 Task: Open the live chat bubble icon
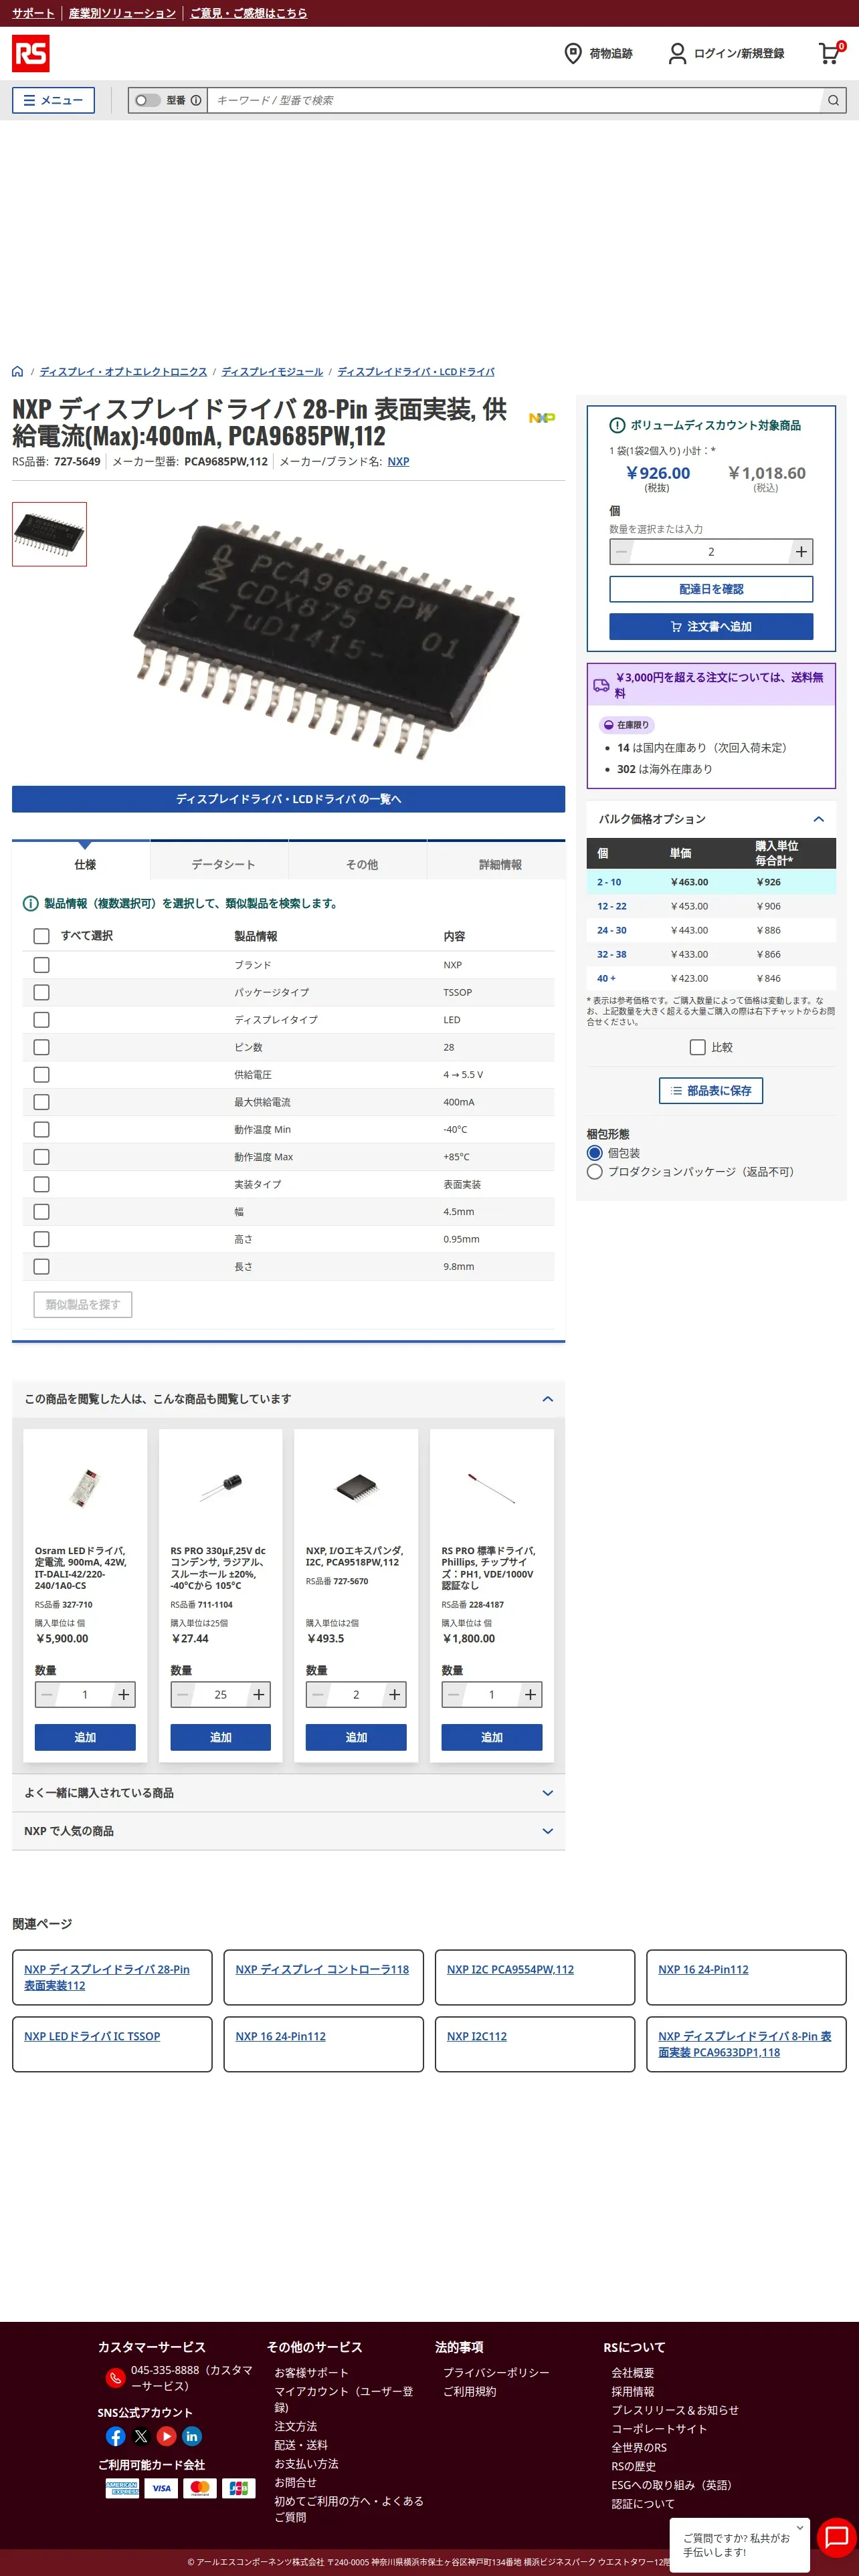(836, 2537)
